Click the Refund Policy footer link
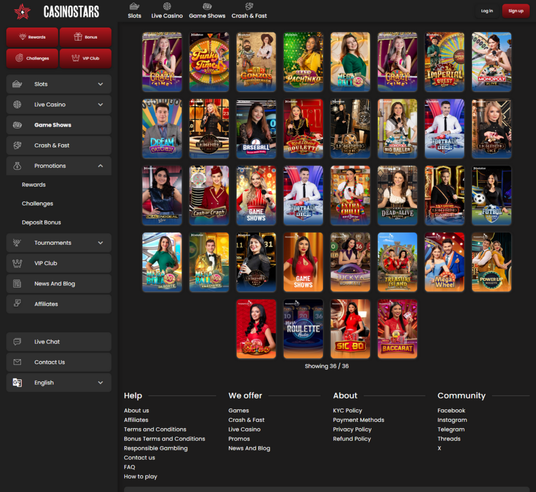The height and width of the screenshot is (492, 536). [352, 439]
